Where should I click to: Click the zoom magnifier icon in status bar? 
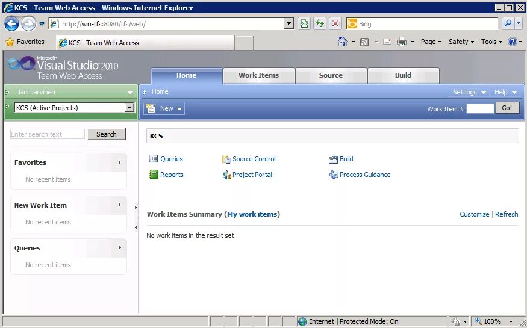point(478,321)
